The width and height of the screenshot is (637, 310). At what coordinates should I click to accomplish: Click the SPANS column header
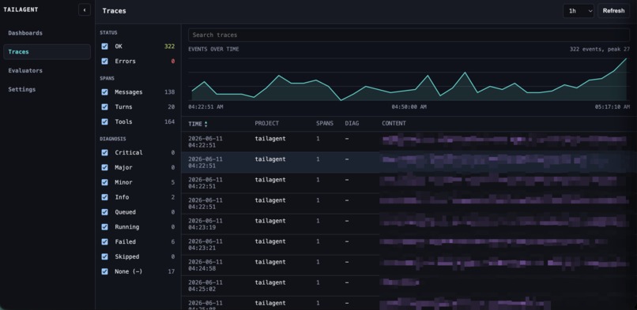coord(325,123)
